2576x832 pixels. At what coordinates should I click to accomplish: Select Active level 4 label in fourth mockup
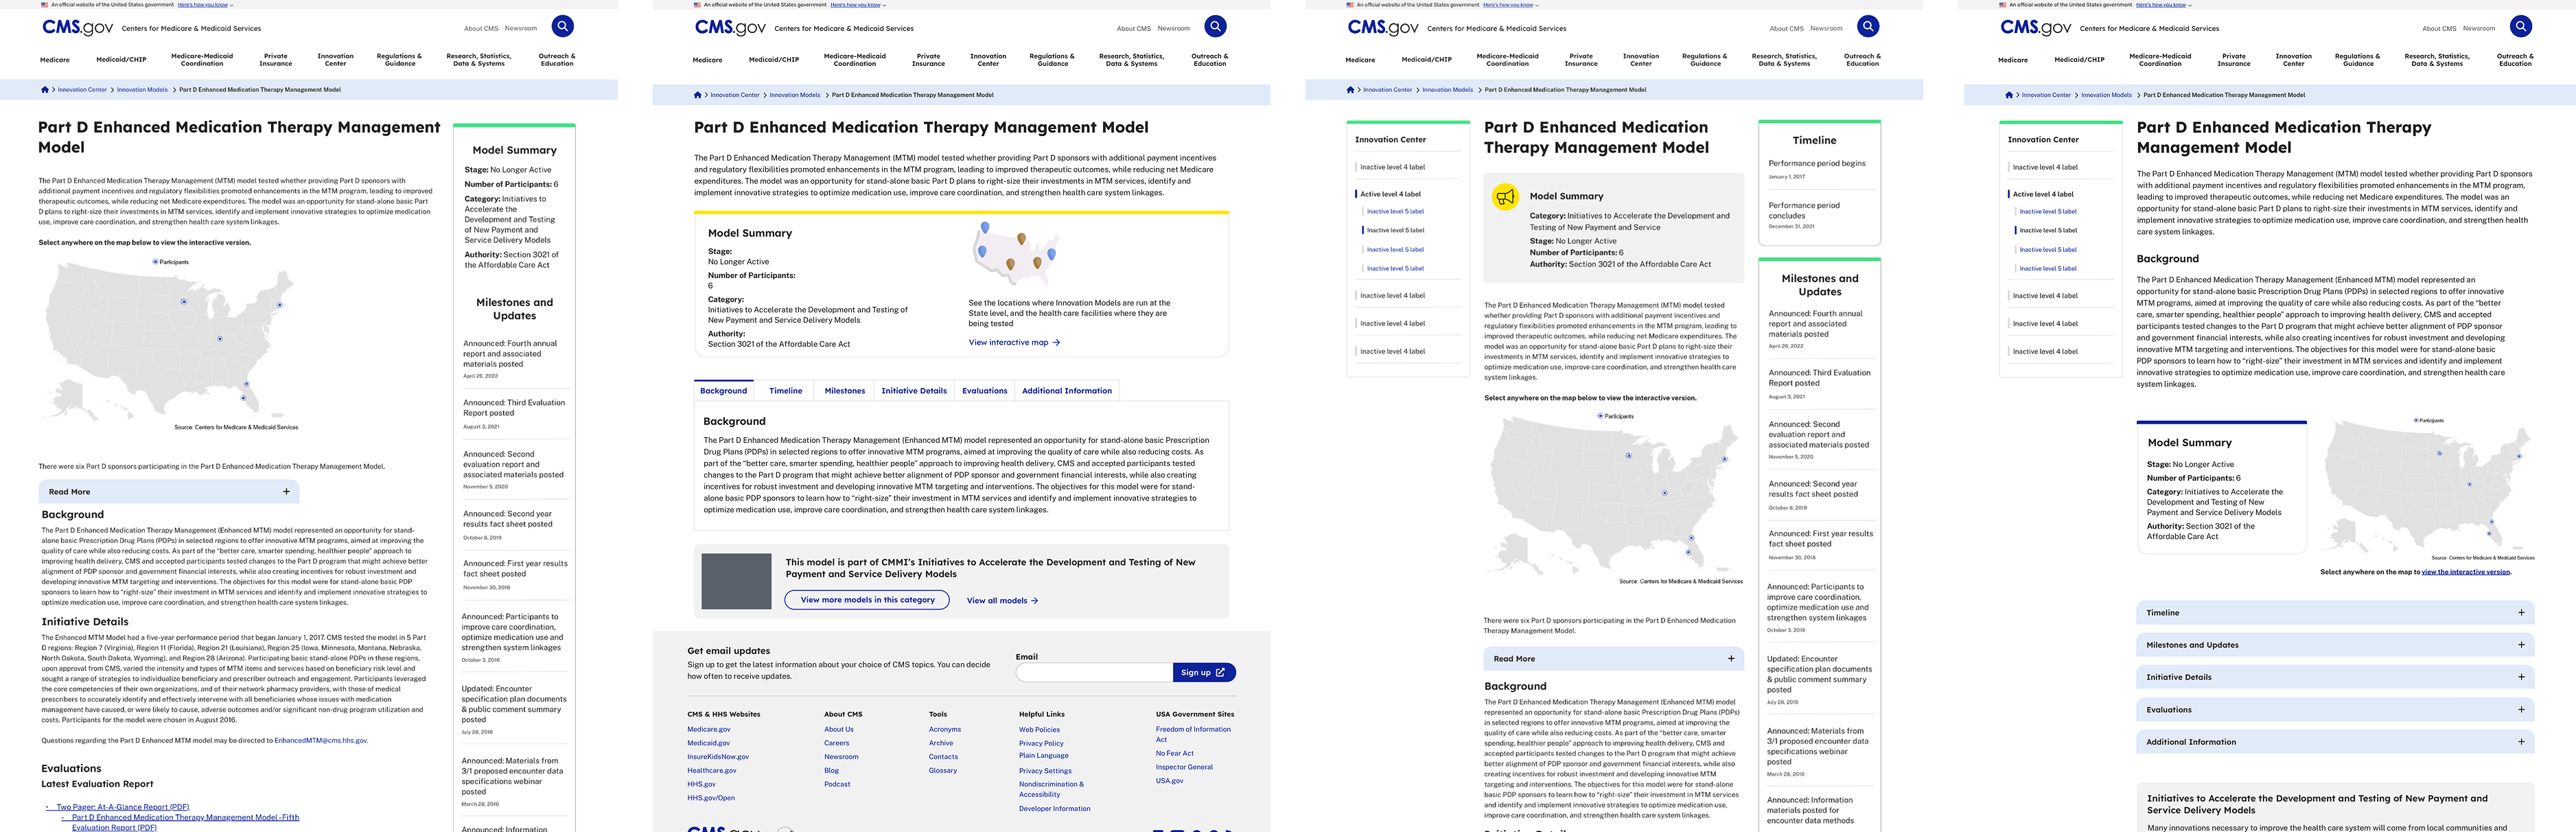[x=2043, y=194]
